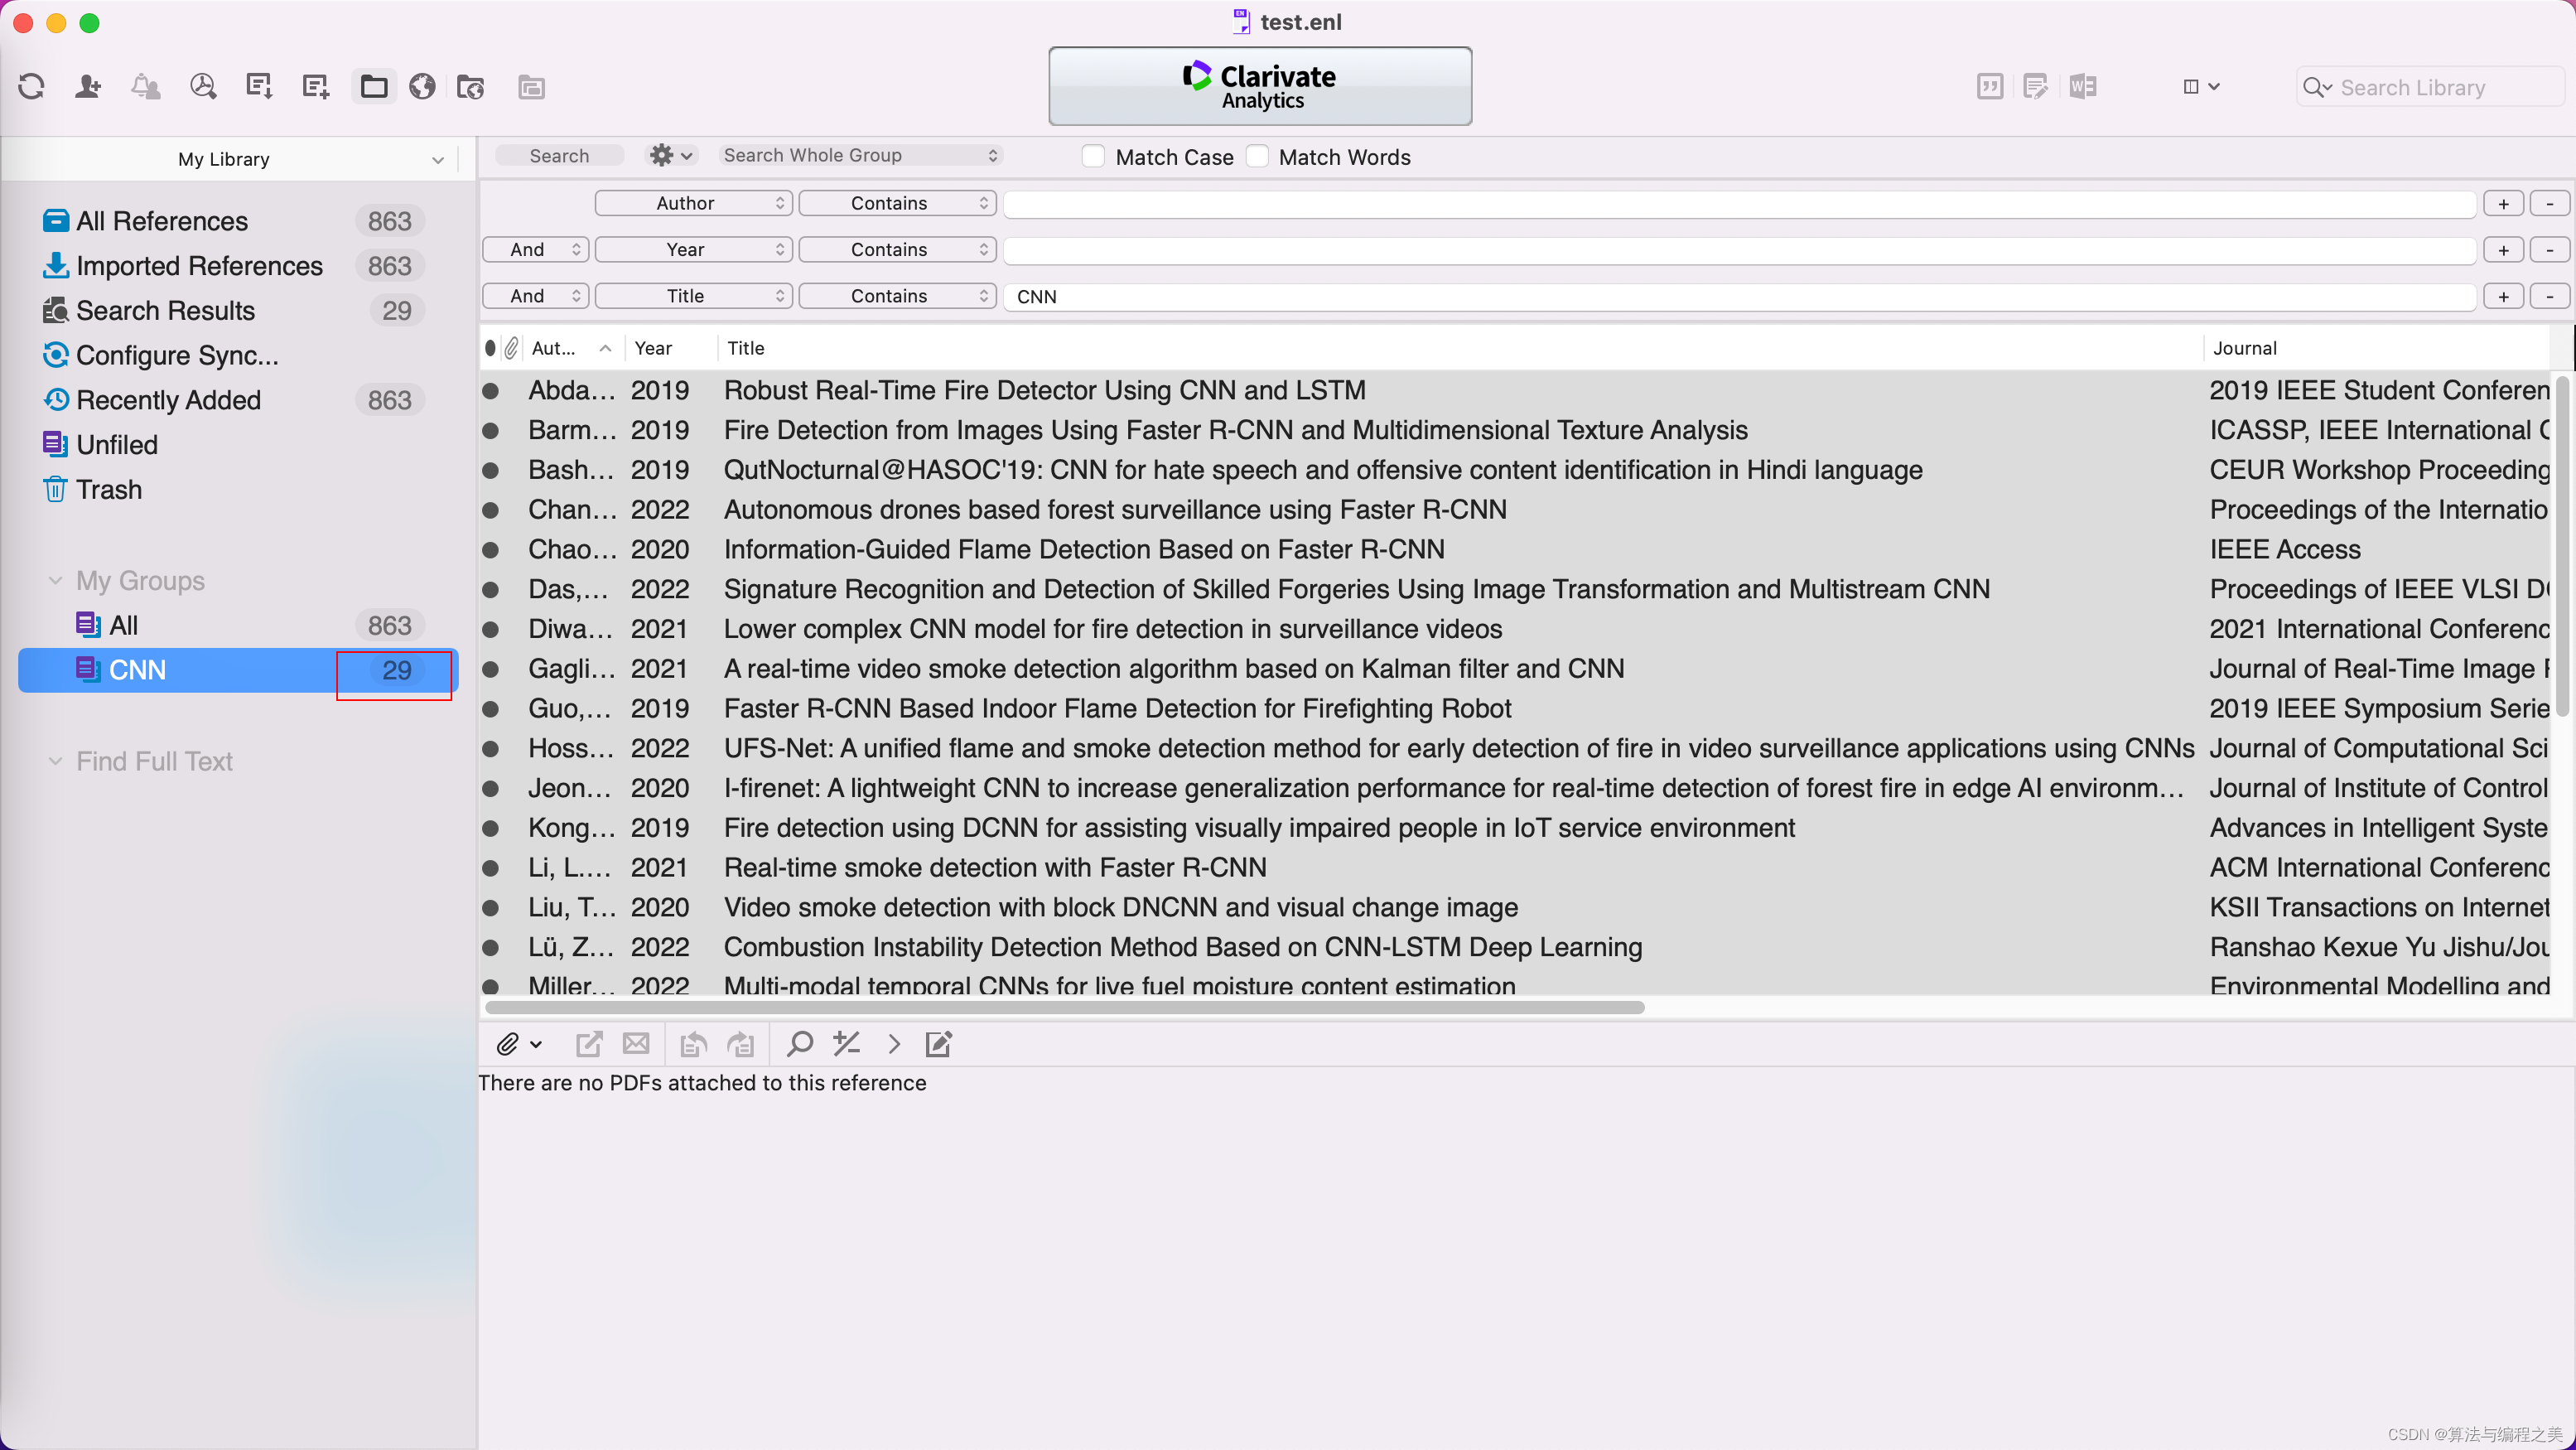The width and height of the screenshot is (2576, 1450).
Task: Click the Sync Library icon
Action: click(31, 87)
